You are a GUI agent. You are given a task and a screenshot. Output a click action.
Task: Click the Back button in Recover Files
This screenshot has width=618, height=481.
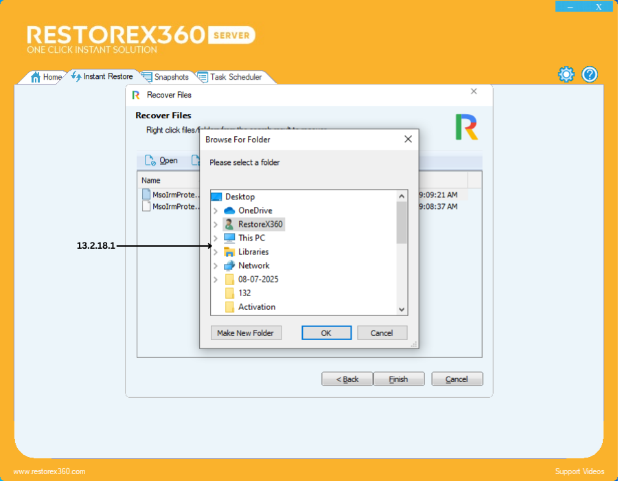(x=347, y=379)
